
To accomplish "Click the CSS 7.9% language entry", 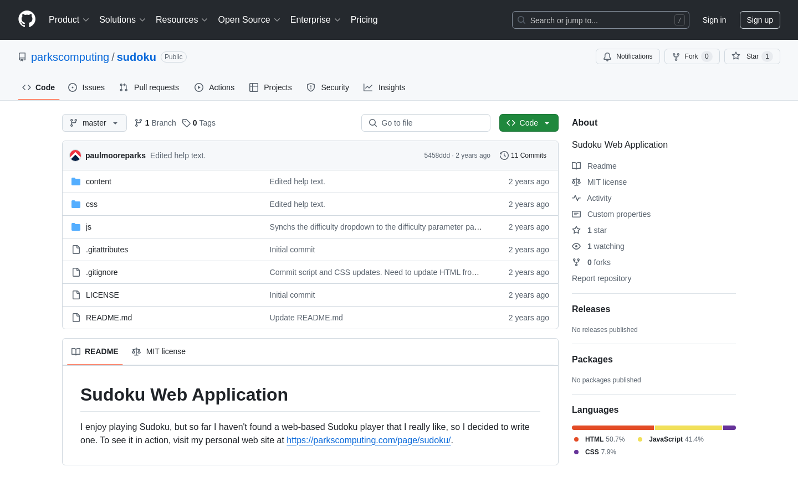I will click(x=595, y=452).
